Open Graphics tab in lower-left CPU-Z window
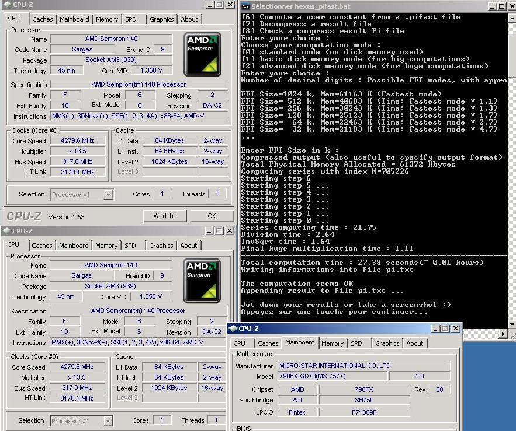 (x=161, y=246)
